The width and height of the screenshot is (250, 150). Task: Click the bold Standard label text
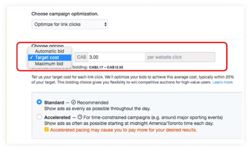pos(54,102)
